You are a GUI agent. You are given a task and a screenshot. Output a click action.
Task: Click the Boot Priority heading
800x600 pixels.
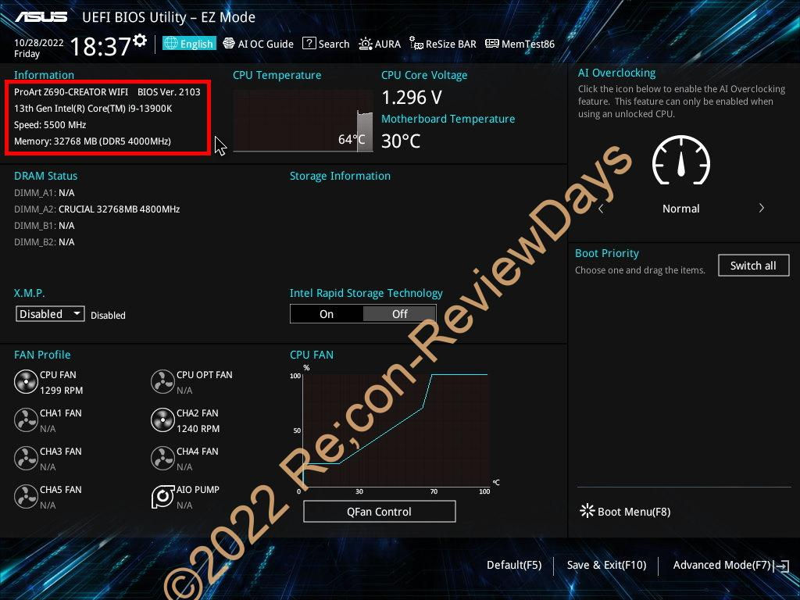[607, 254]
